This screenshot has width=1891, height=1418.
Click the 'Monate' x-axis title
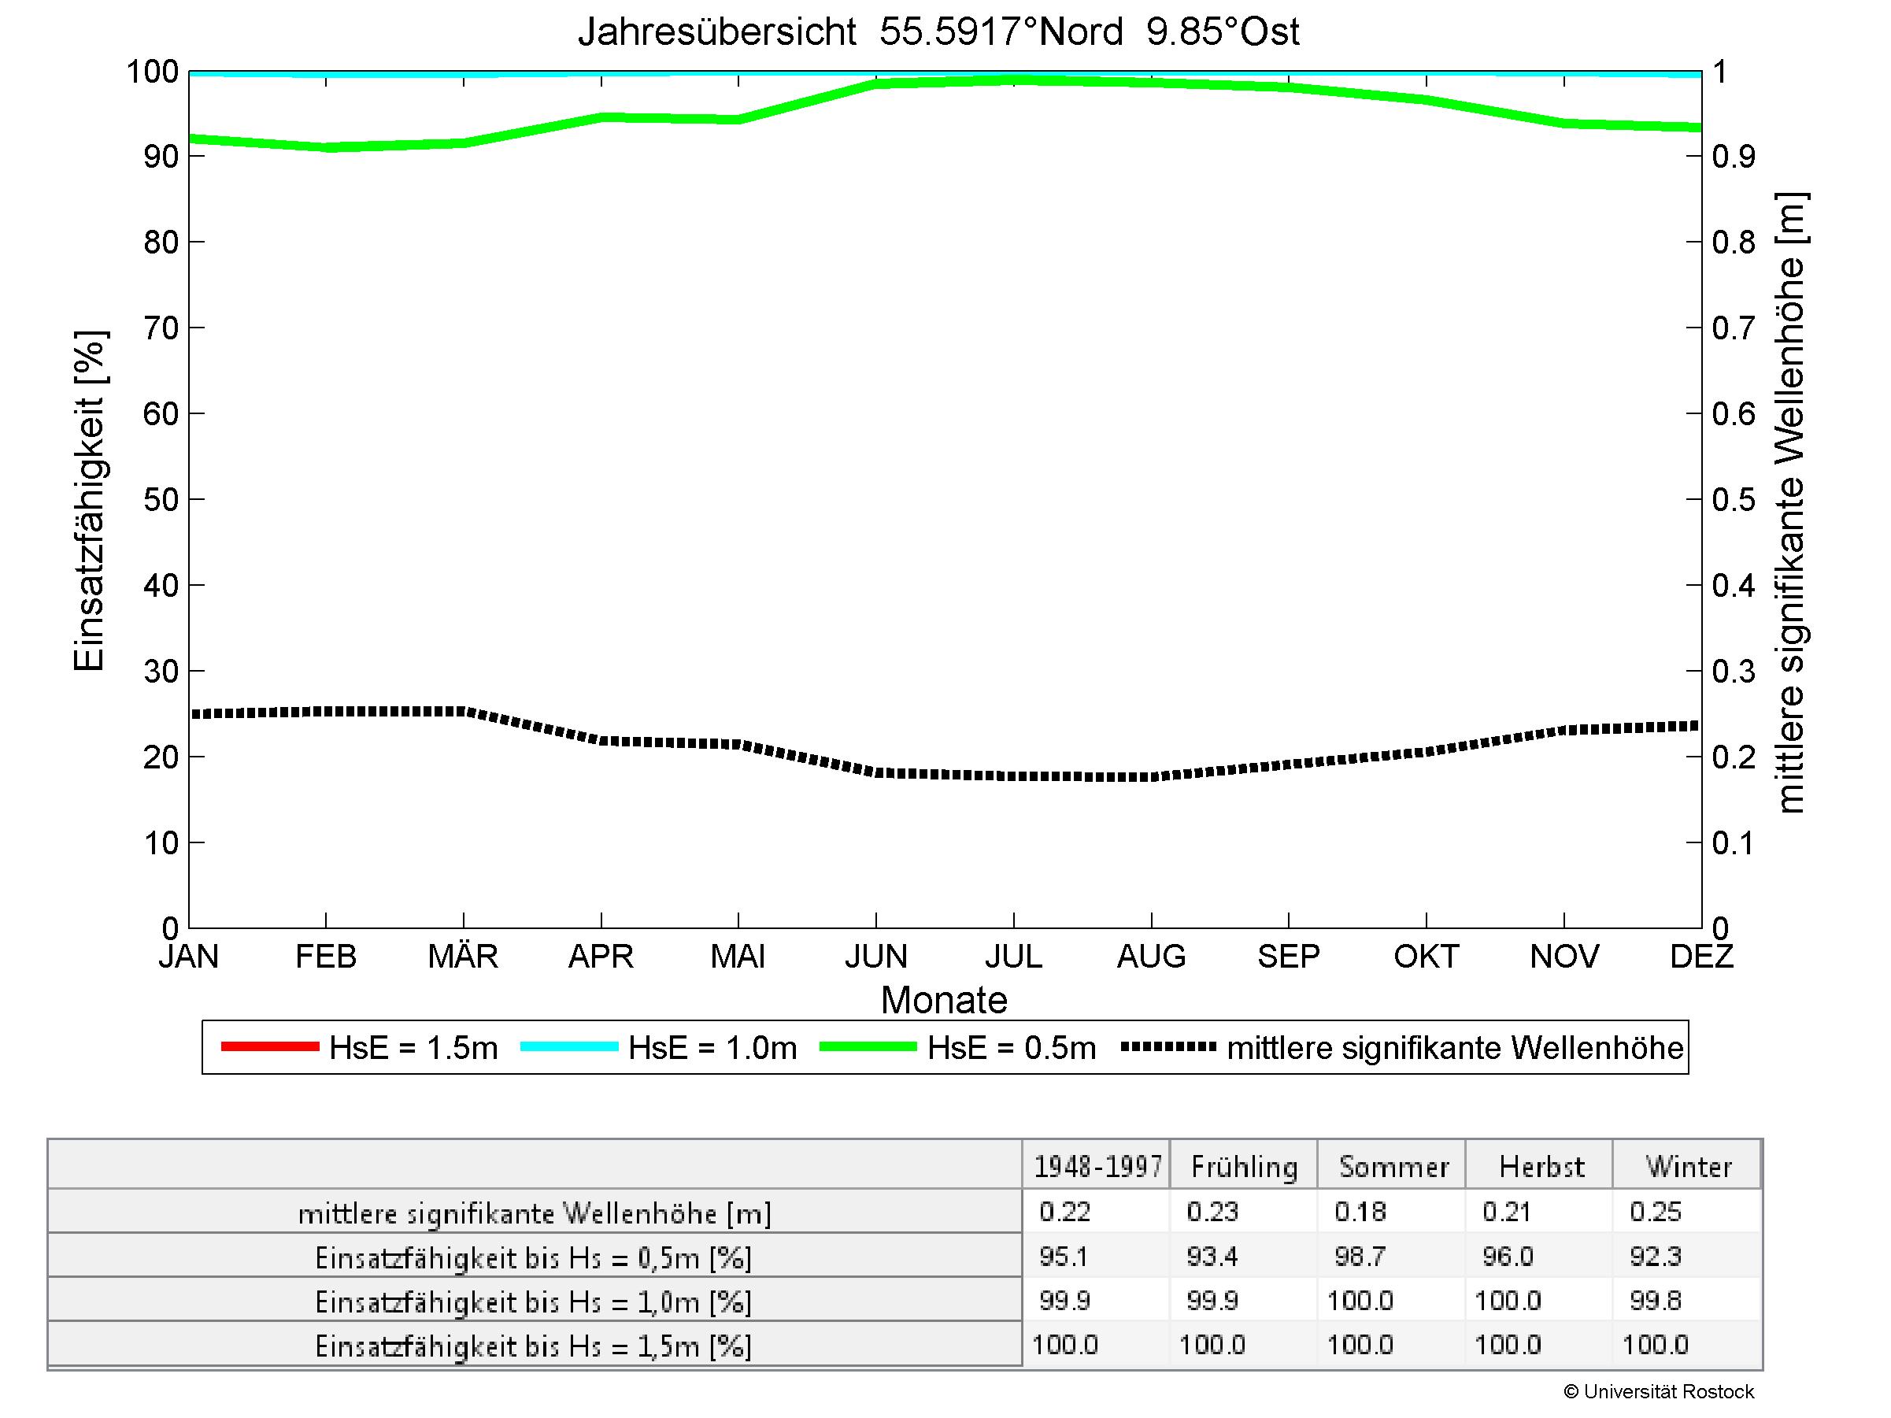[944, 1000]
